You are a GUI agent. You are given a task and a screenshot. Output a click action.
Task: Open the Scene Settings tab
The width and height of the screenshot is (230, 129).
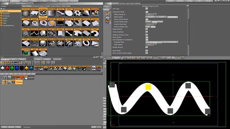[x=135, y=3]
